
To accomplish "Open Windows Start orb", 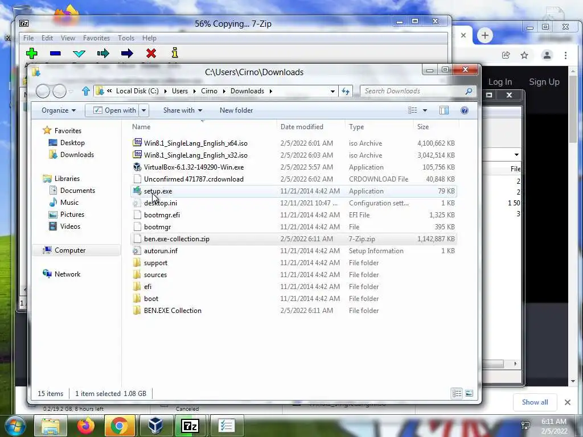I will pyautogui.click(x=15, y=426).
